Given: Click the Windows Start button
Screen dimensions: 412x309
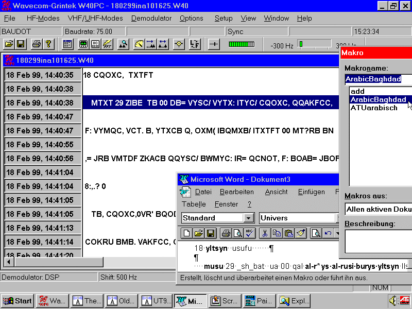Looking at the screenshot, I should [18, 301].
